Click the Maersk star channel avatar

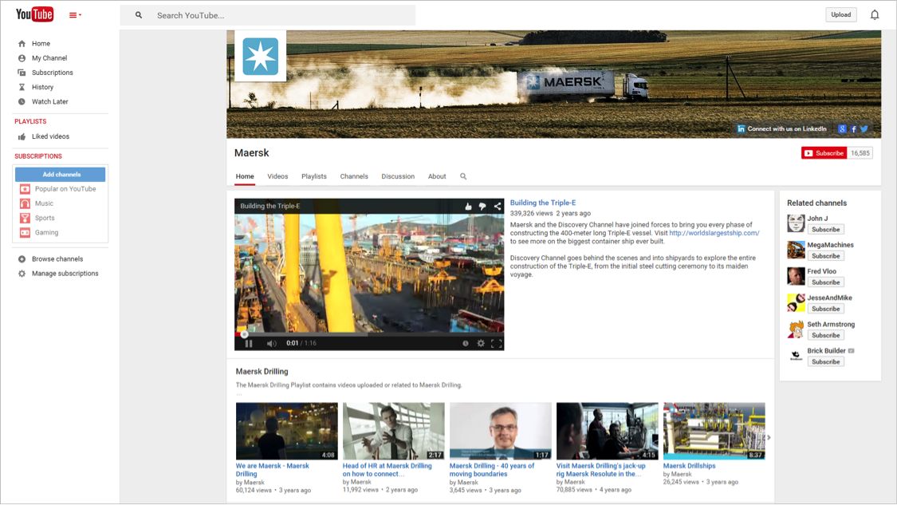tap(260, 56)
